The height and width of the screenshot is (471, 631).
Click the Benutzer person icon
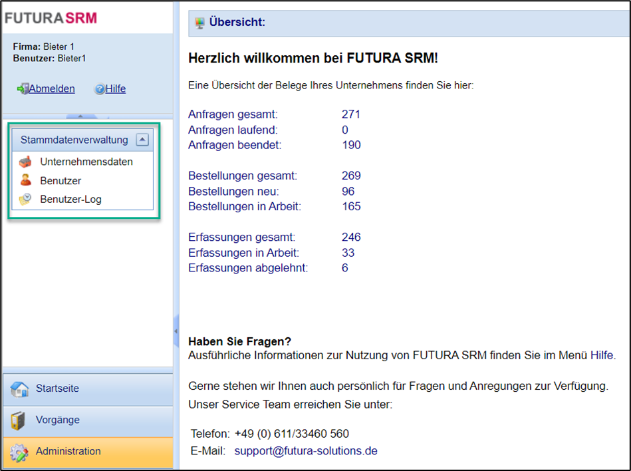pos(25,180)
